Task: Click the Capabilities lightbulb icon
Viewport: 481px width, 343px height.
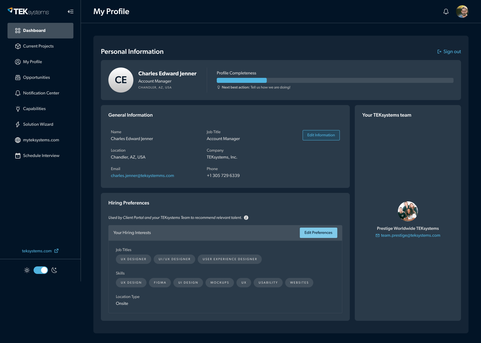Action: point(18,109)
